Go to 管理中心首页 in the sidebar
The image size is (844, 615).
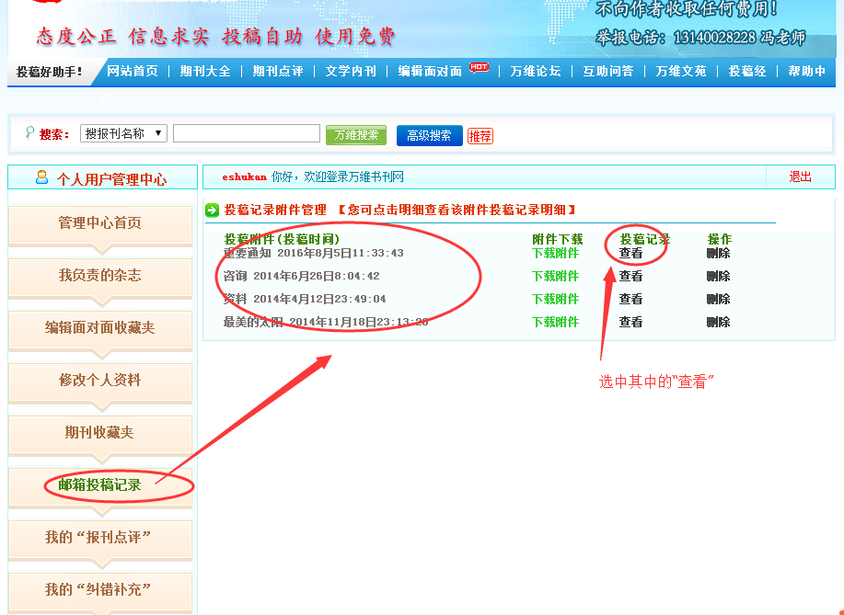[x=100, y=222]
